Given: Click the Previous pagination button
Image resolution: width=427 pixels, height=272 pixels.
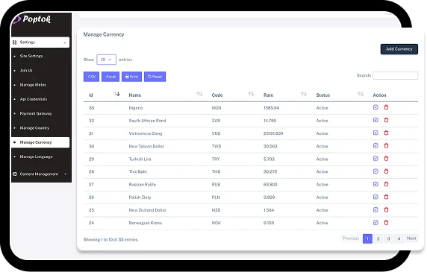Looking at the screenshot, I should (x=351, y=238).
